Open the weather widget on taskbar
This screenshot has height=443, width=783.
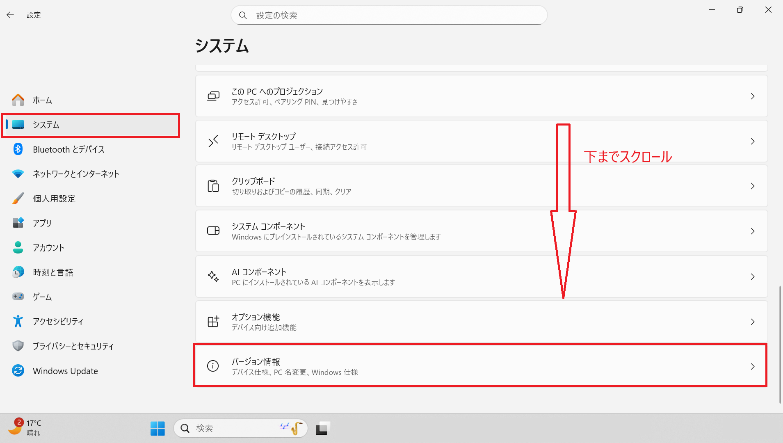[25, 428]
